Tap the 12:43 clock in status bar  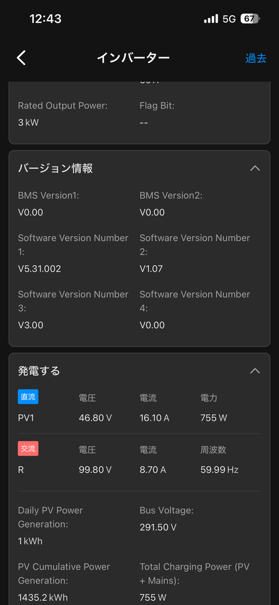tap(45, 18)
